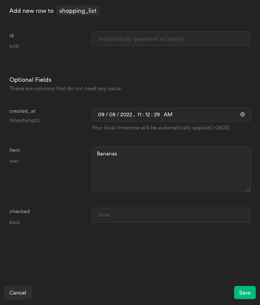Screen dimensions: 260x305
Task: Grab the item text area resize handle
Action: (x=248, y=189)
